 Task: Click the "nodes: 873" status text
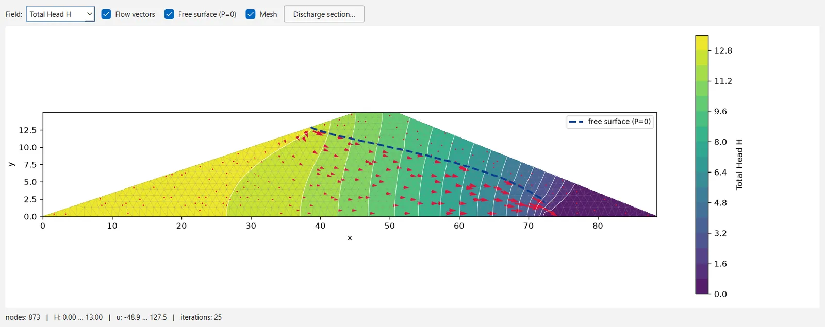coord(23,317)
